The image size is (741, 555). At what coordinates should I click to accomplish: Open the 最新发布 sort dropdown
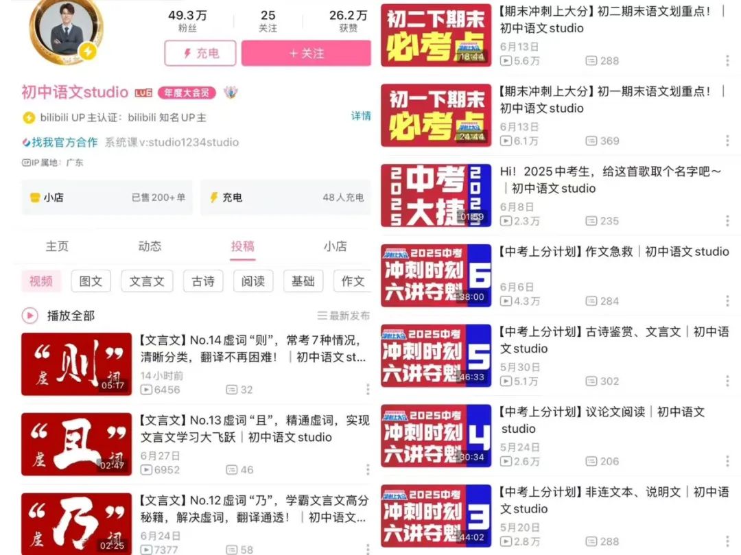click(344, 316)
